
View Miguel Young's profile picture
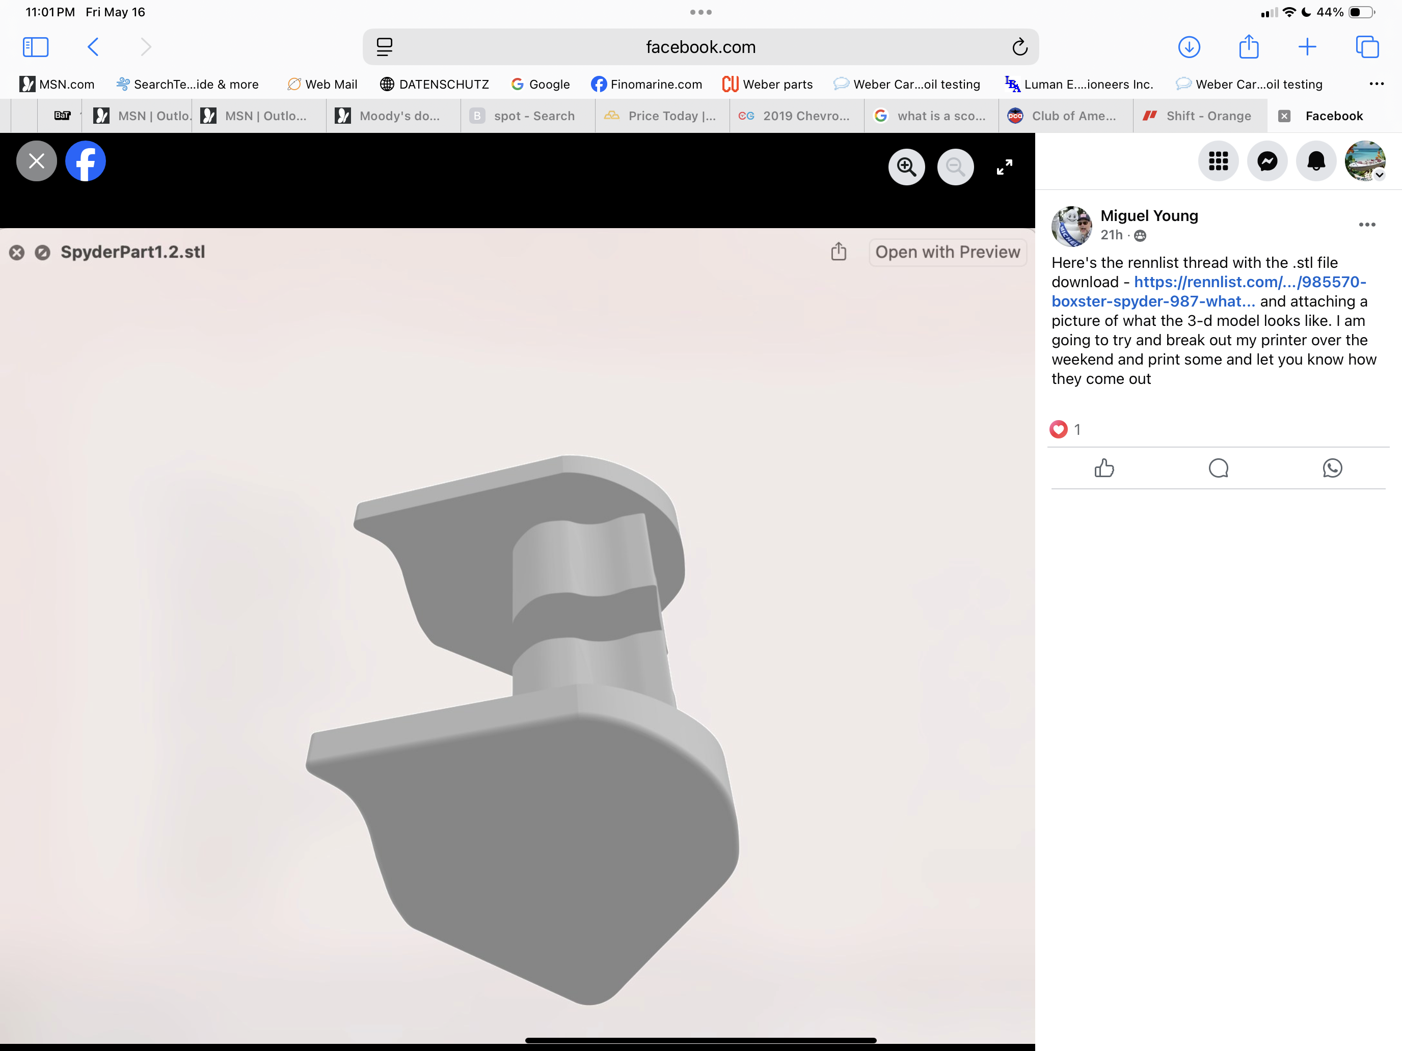coord(1072,226)
